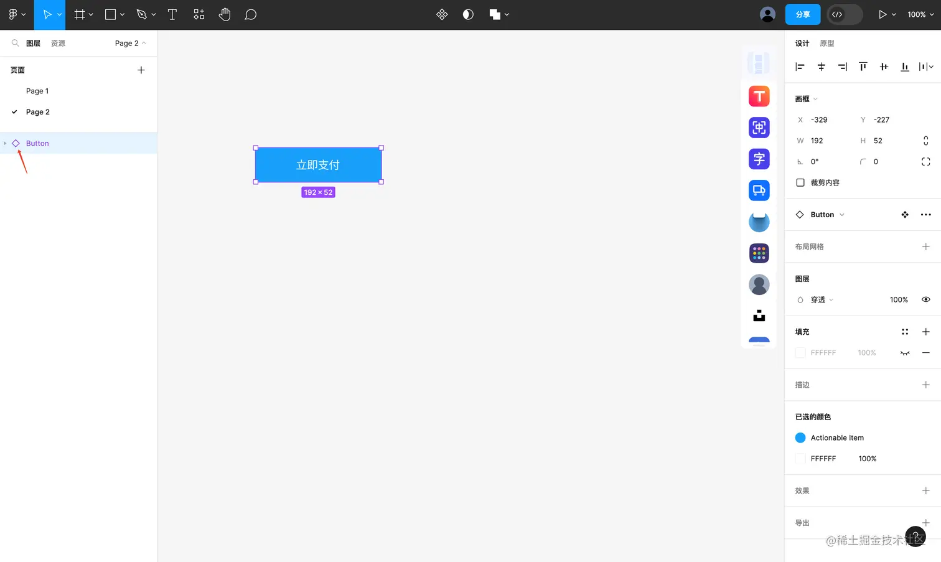The width and height of the screenshot is (941, 562).
Task: Toggle constrain proportions lock
Action: click(x=926, y=141)
